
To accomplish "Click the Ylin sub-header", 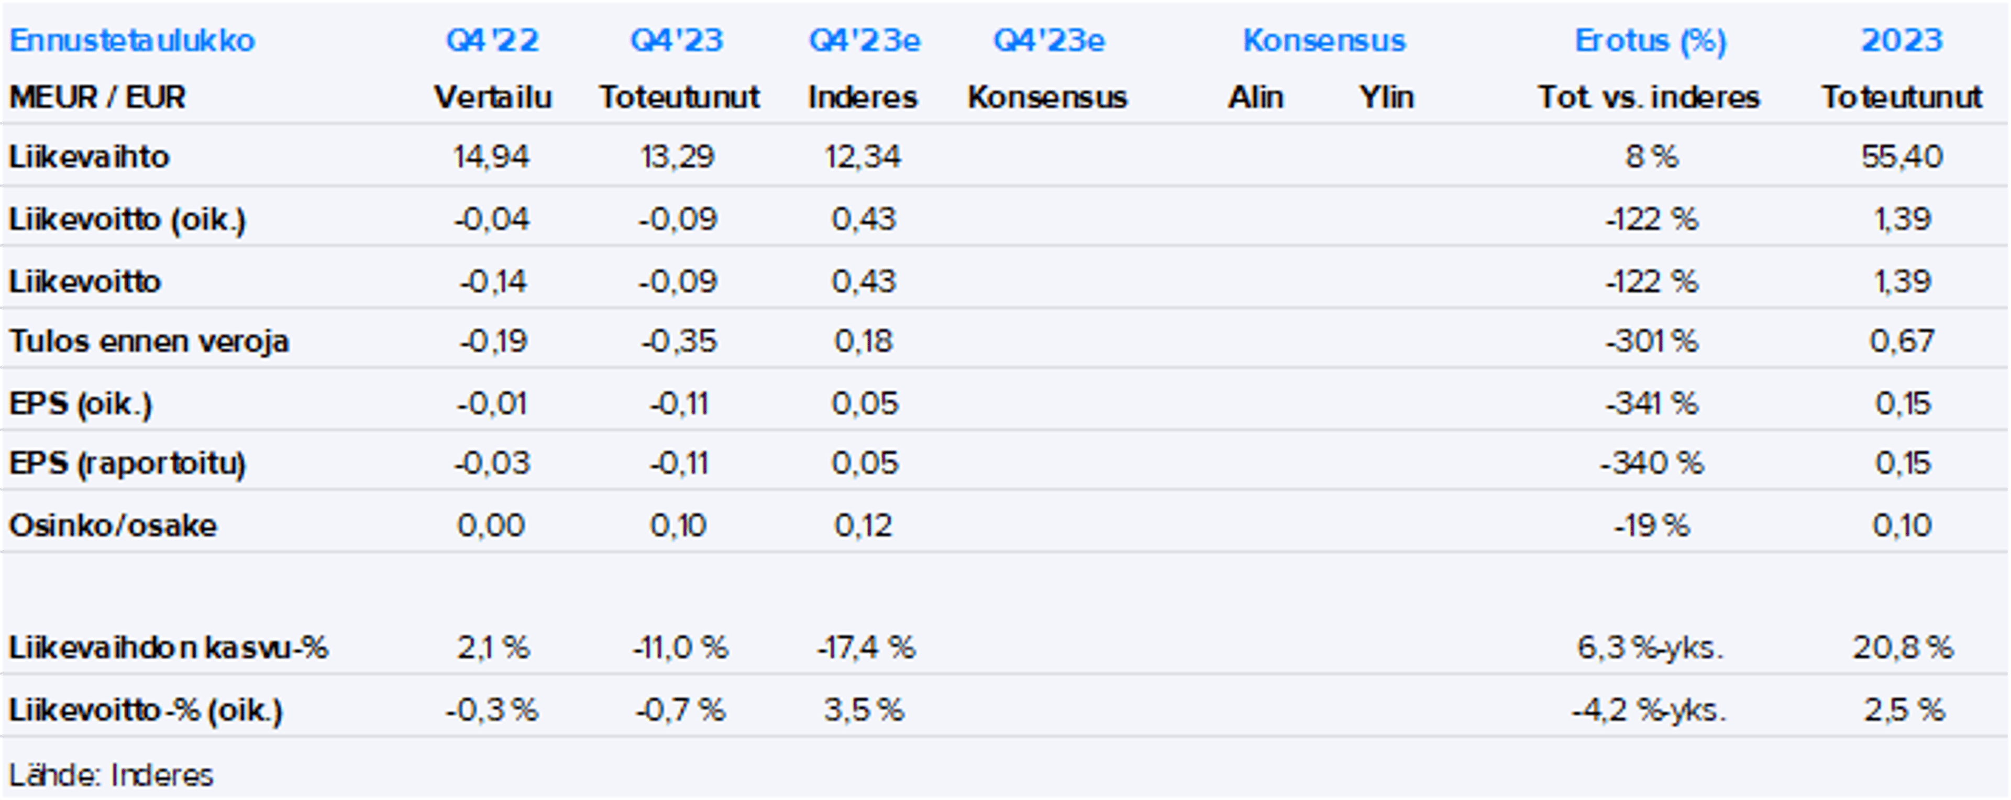I will tap(1386, 97).
